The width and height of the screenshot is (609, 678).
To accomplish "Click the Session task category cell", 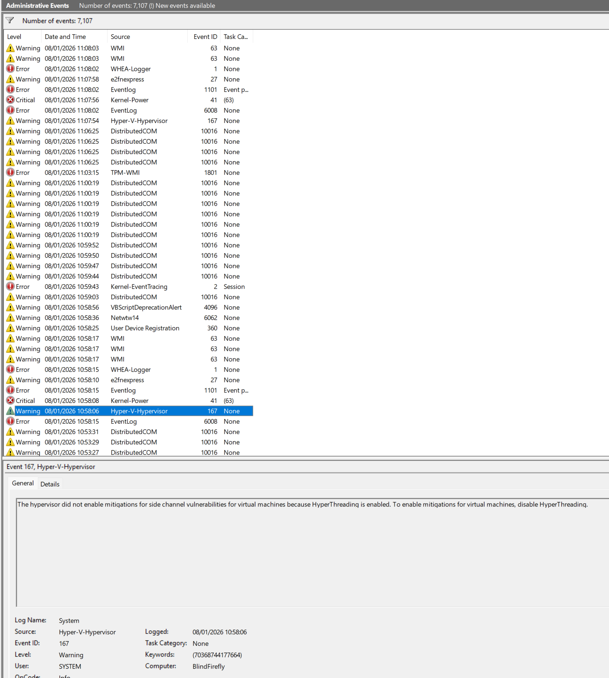I will (234, 287).
